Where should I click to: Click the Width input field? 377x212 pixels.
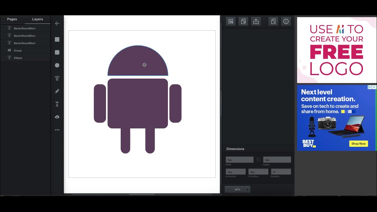[239, 160]
